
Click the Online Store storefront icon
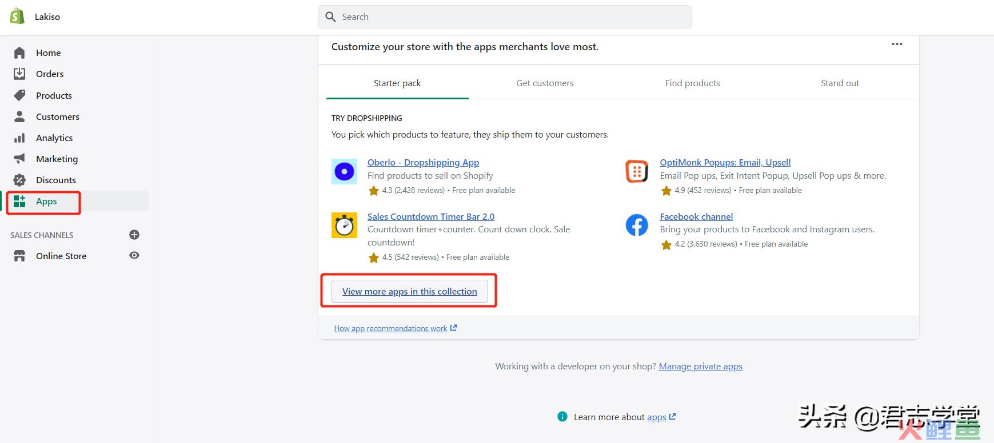tap(19, 256)
